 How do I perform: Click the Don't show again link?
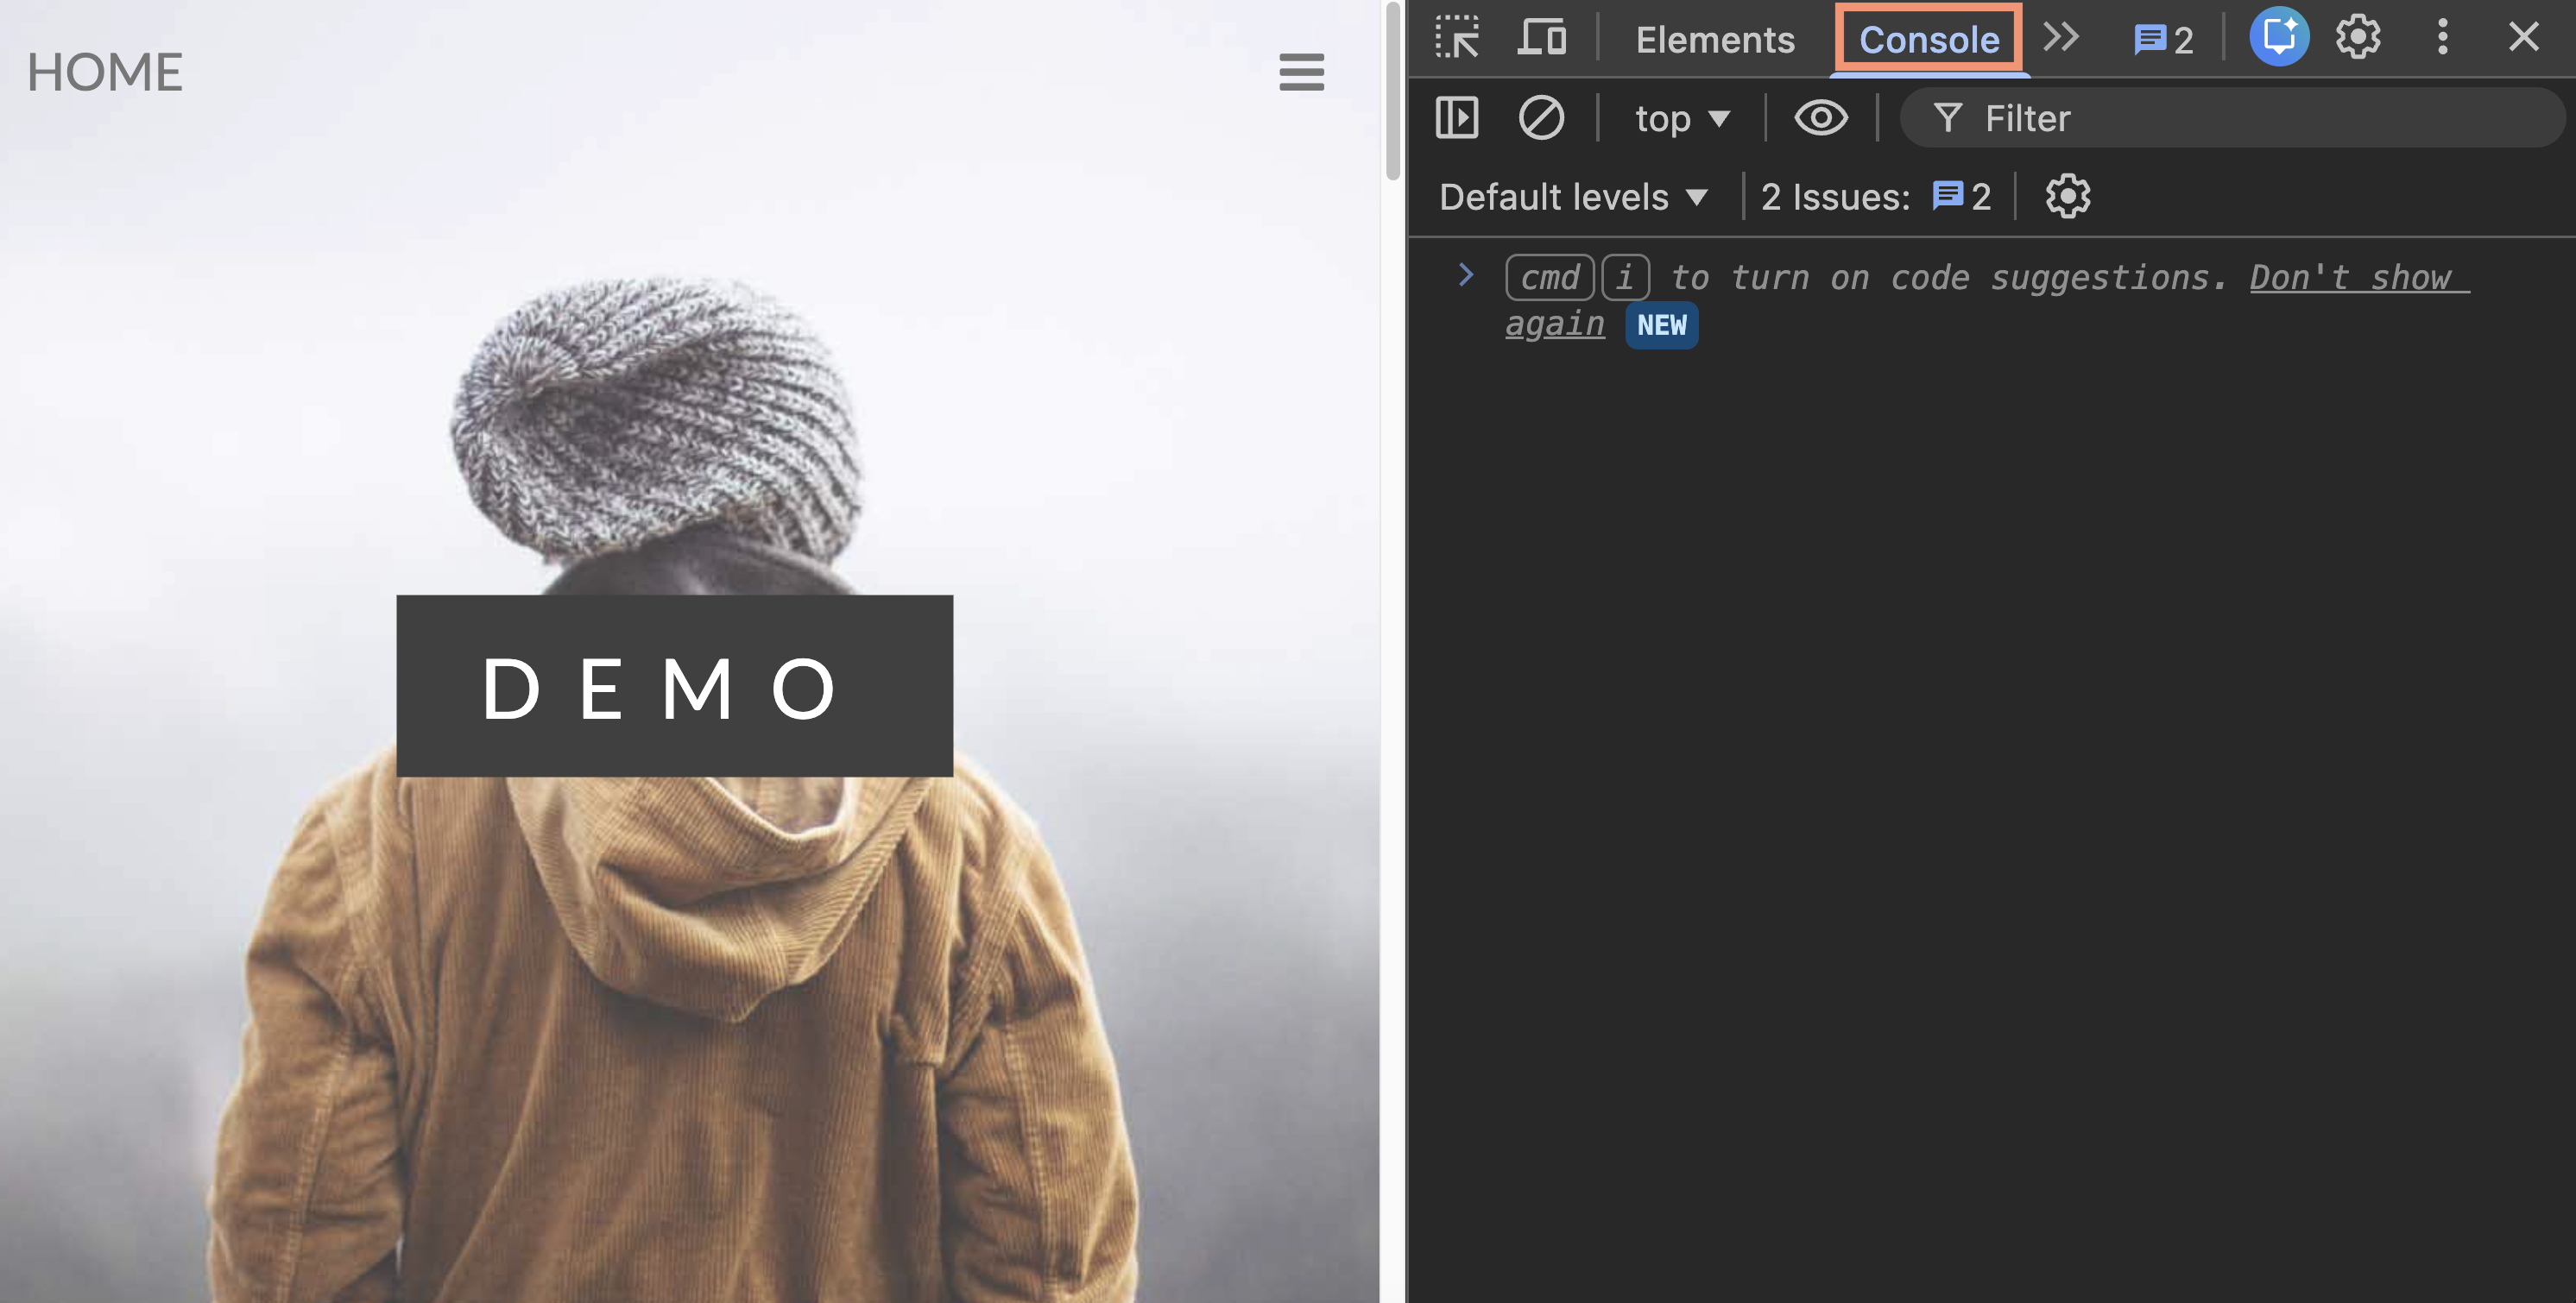pyautogui.click(x=2358, y=278)
